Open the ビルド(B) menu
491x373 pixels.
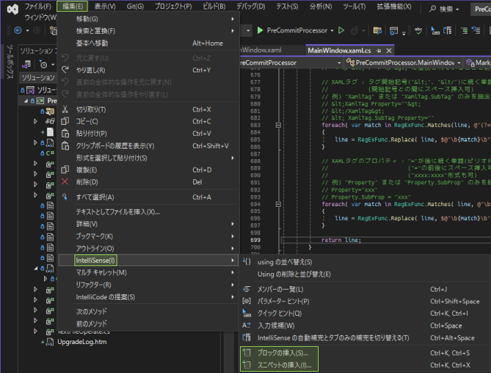point(214,6)
